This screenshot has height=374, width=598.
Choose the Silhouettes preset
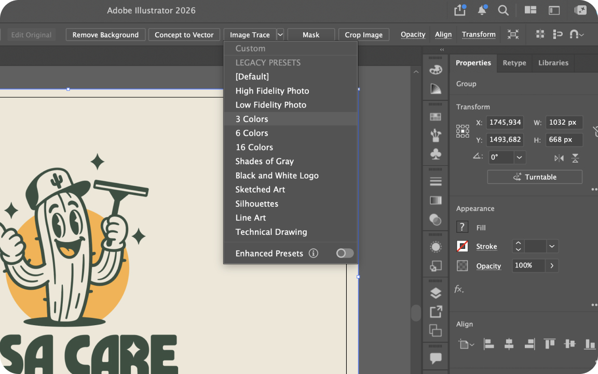(x=291, y=204)
